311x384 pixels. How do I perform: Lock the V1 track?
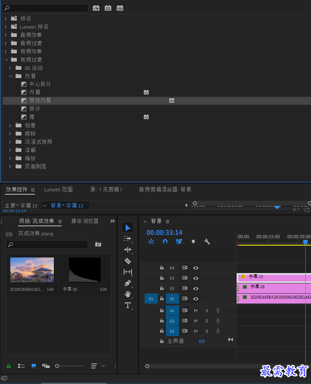pos(162,298)
